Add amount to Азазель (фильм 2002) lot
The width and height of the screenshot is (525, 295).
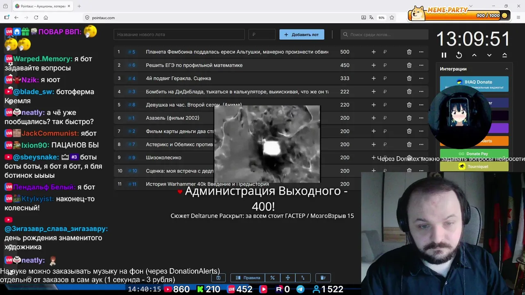click(373, 118)
